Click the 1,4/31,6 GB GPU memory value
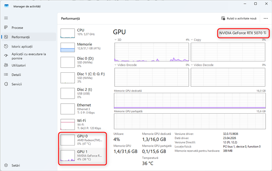 tap(126, 151)
